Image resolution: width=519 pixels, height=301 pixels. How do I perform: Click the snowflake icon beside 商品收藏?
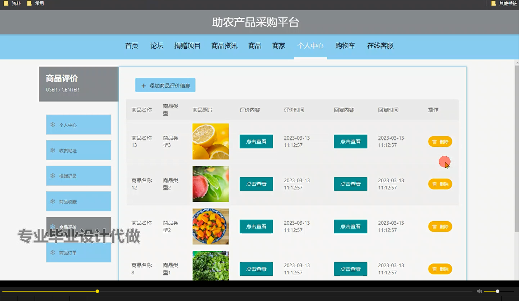tap(52, 201)
